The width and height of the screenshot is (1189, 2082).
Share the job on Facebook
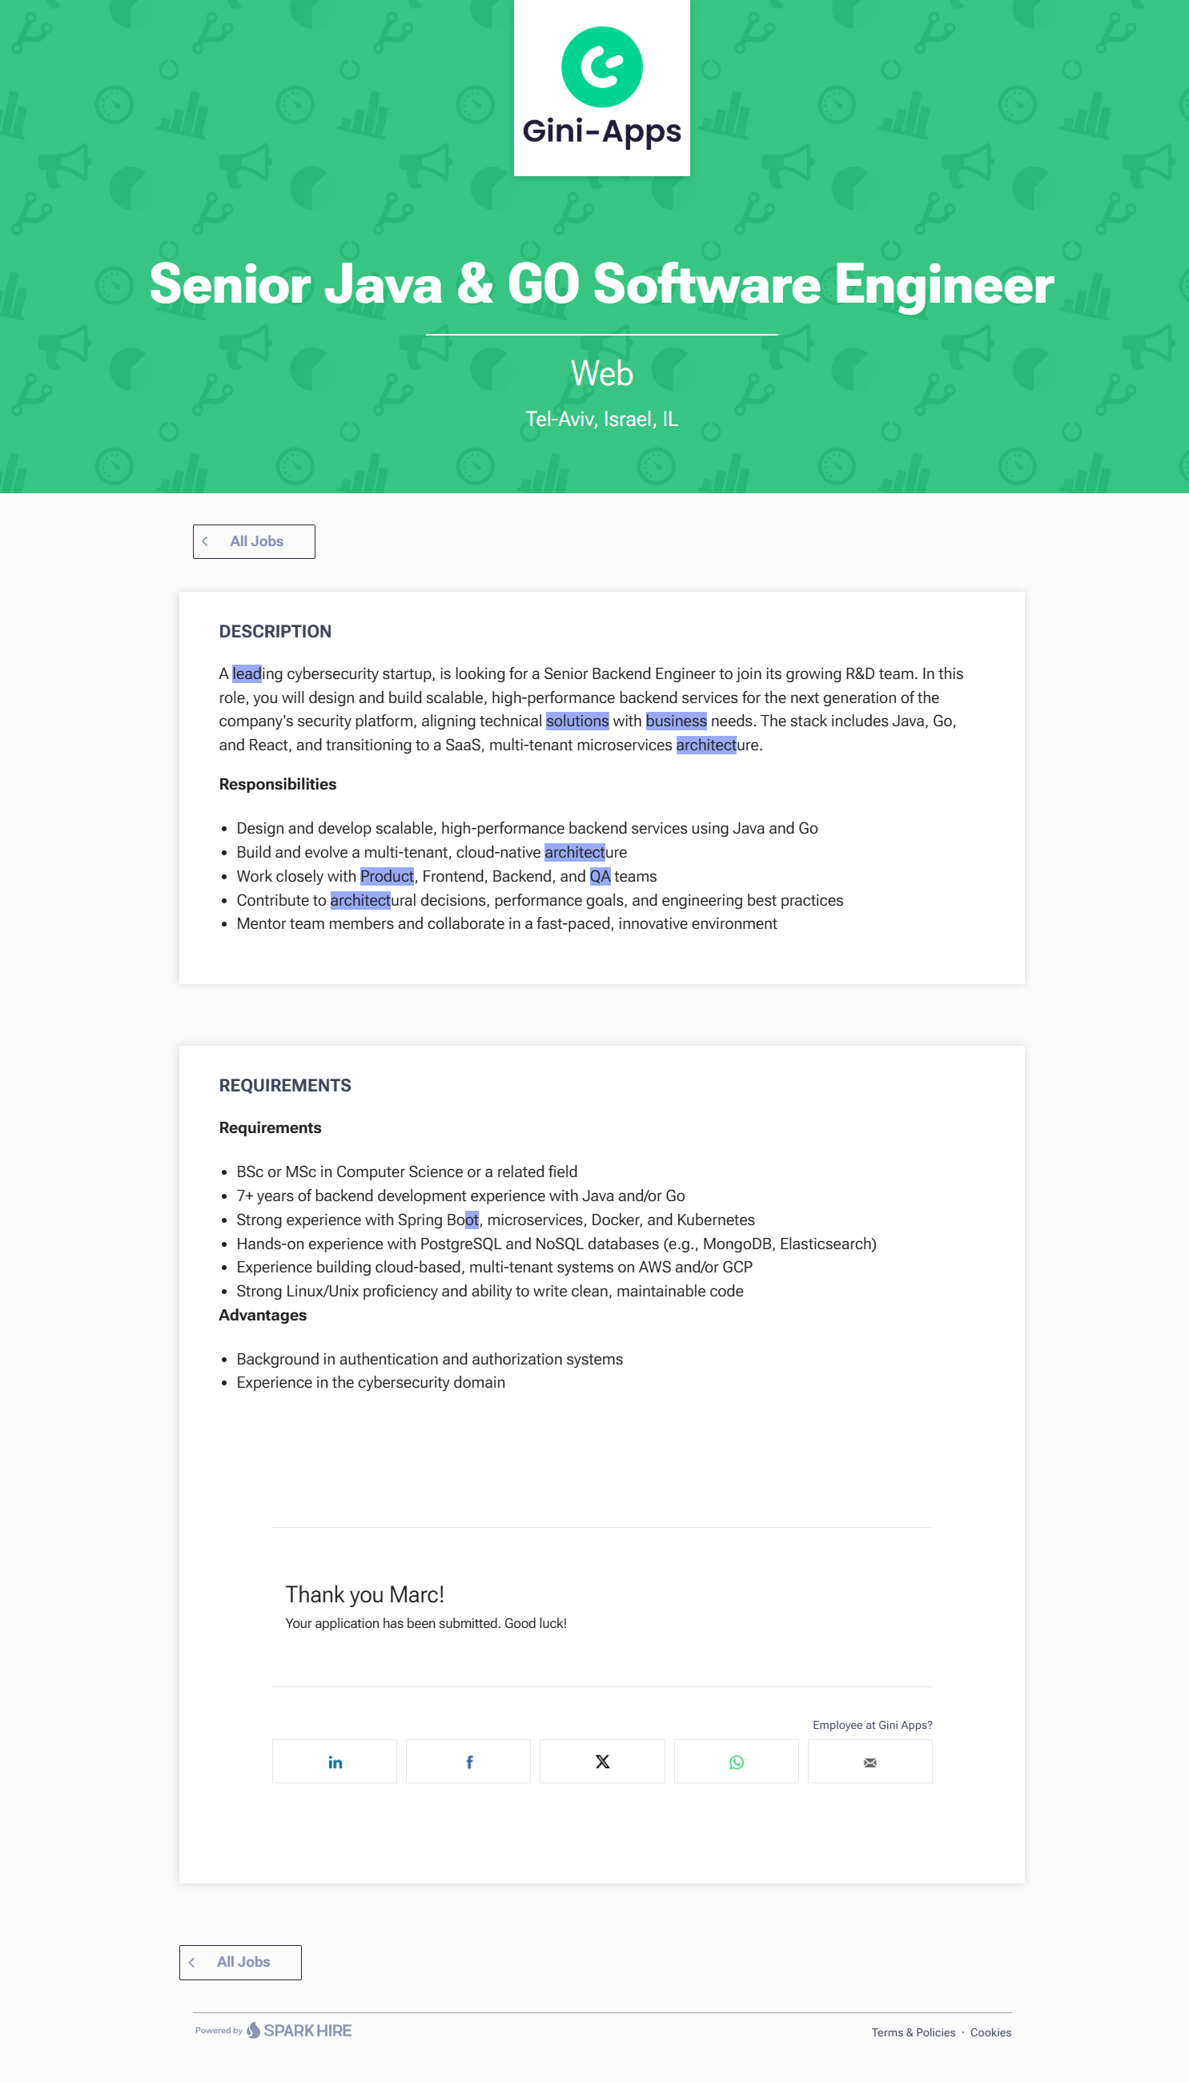(x=468, y=1761)
